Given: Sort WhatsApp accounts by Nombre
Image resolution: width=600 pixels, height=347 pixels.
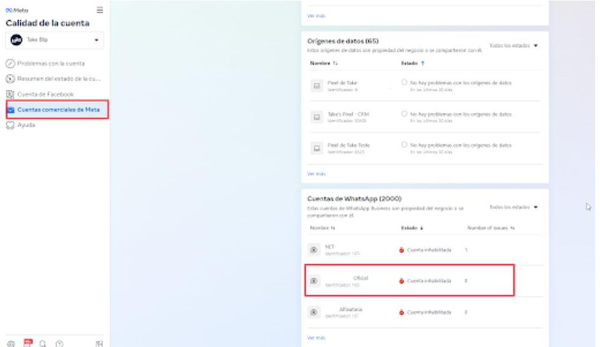Looking at the screenshot, I should [x=322, y=228].
